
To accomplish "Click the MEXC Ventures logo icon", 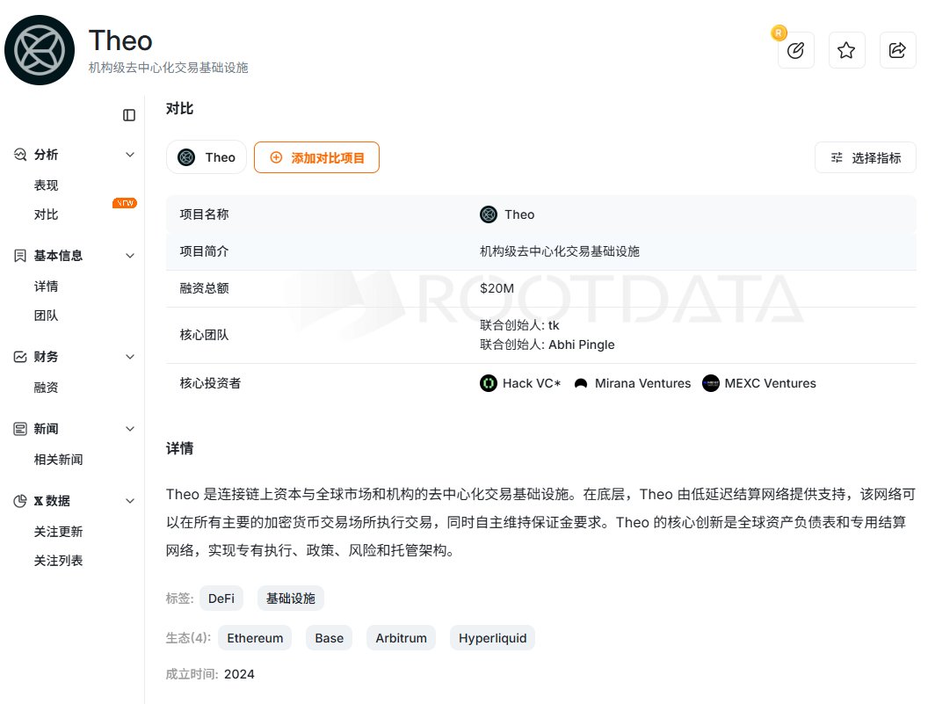I will click(711, 384).
